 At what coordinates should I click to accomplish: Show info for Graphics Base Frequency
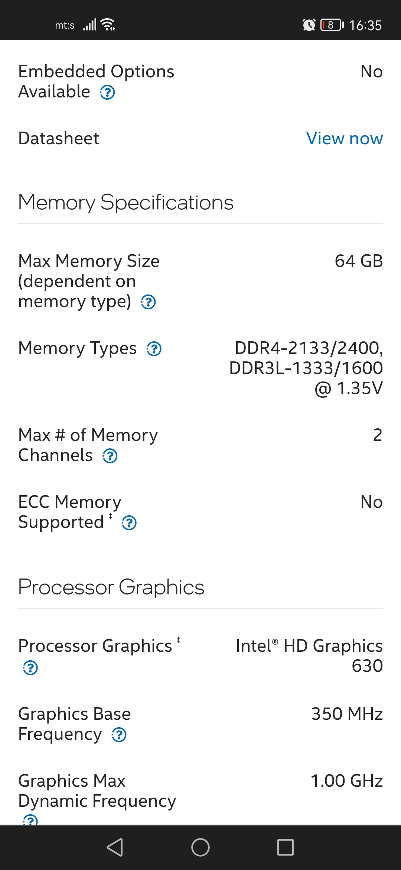(119, 735)
